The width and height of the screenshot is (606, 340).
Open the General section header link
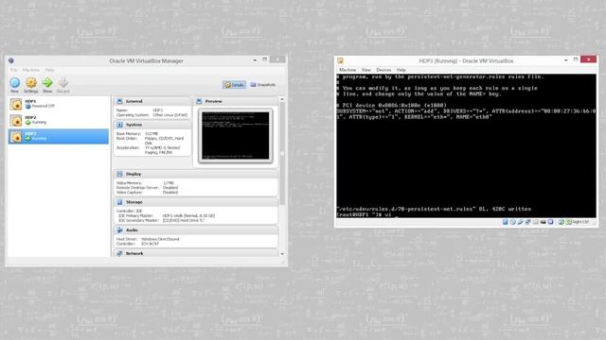[x=134, y=101]
